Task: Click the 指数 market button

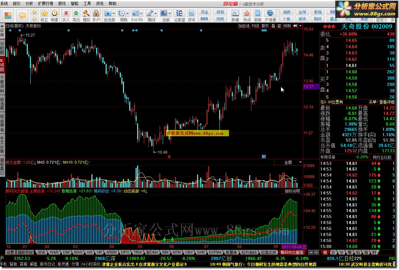Action: (287, 12)
